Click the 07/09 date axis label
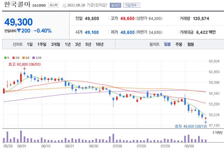This screenshot has width=224, height=150. click(x=118, y=146)
